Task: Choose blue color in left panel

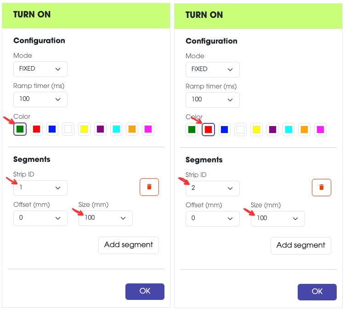Action: tap(52, 129)
